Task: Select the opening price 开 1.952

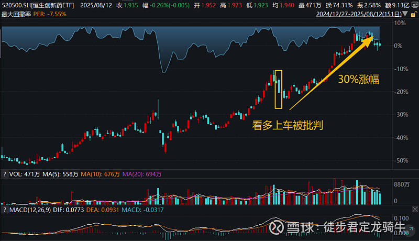Action: [205, 5]
